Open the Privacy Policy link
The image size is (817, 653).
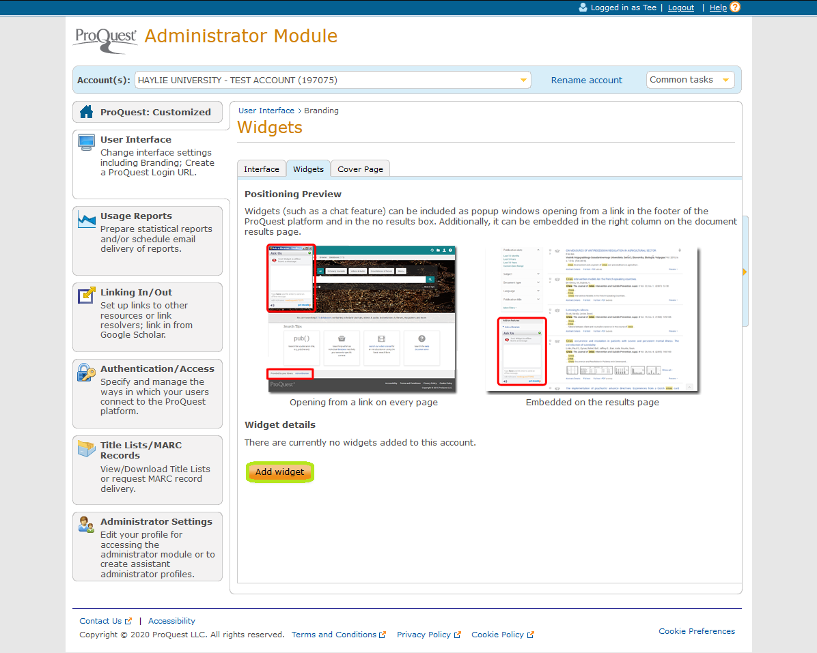[x=424, y=635]
